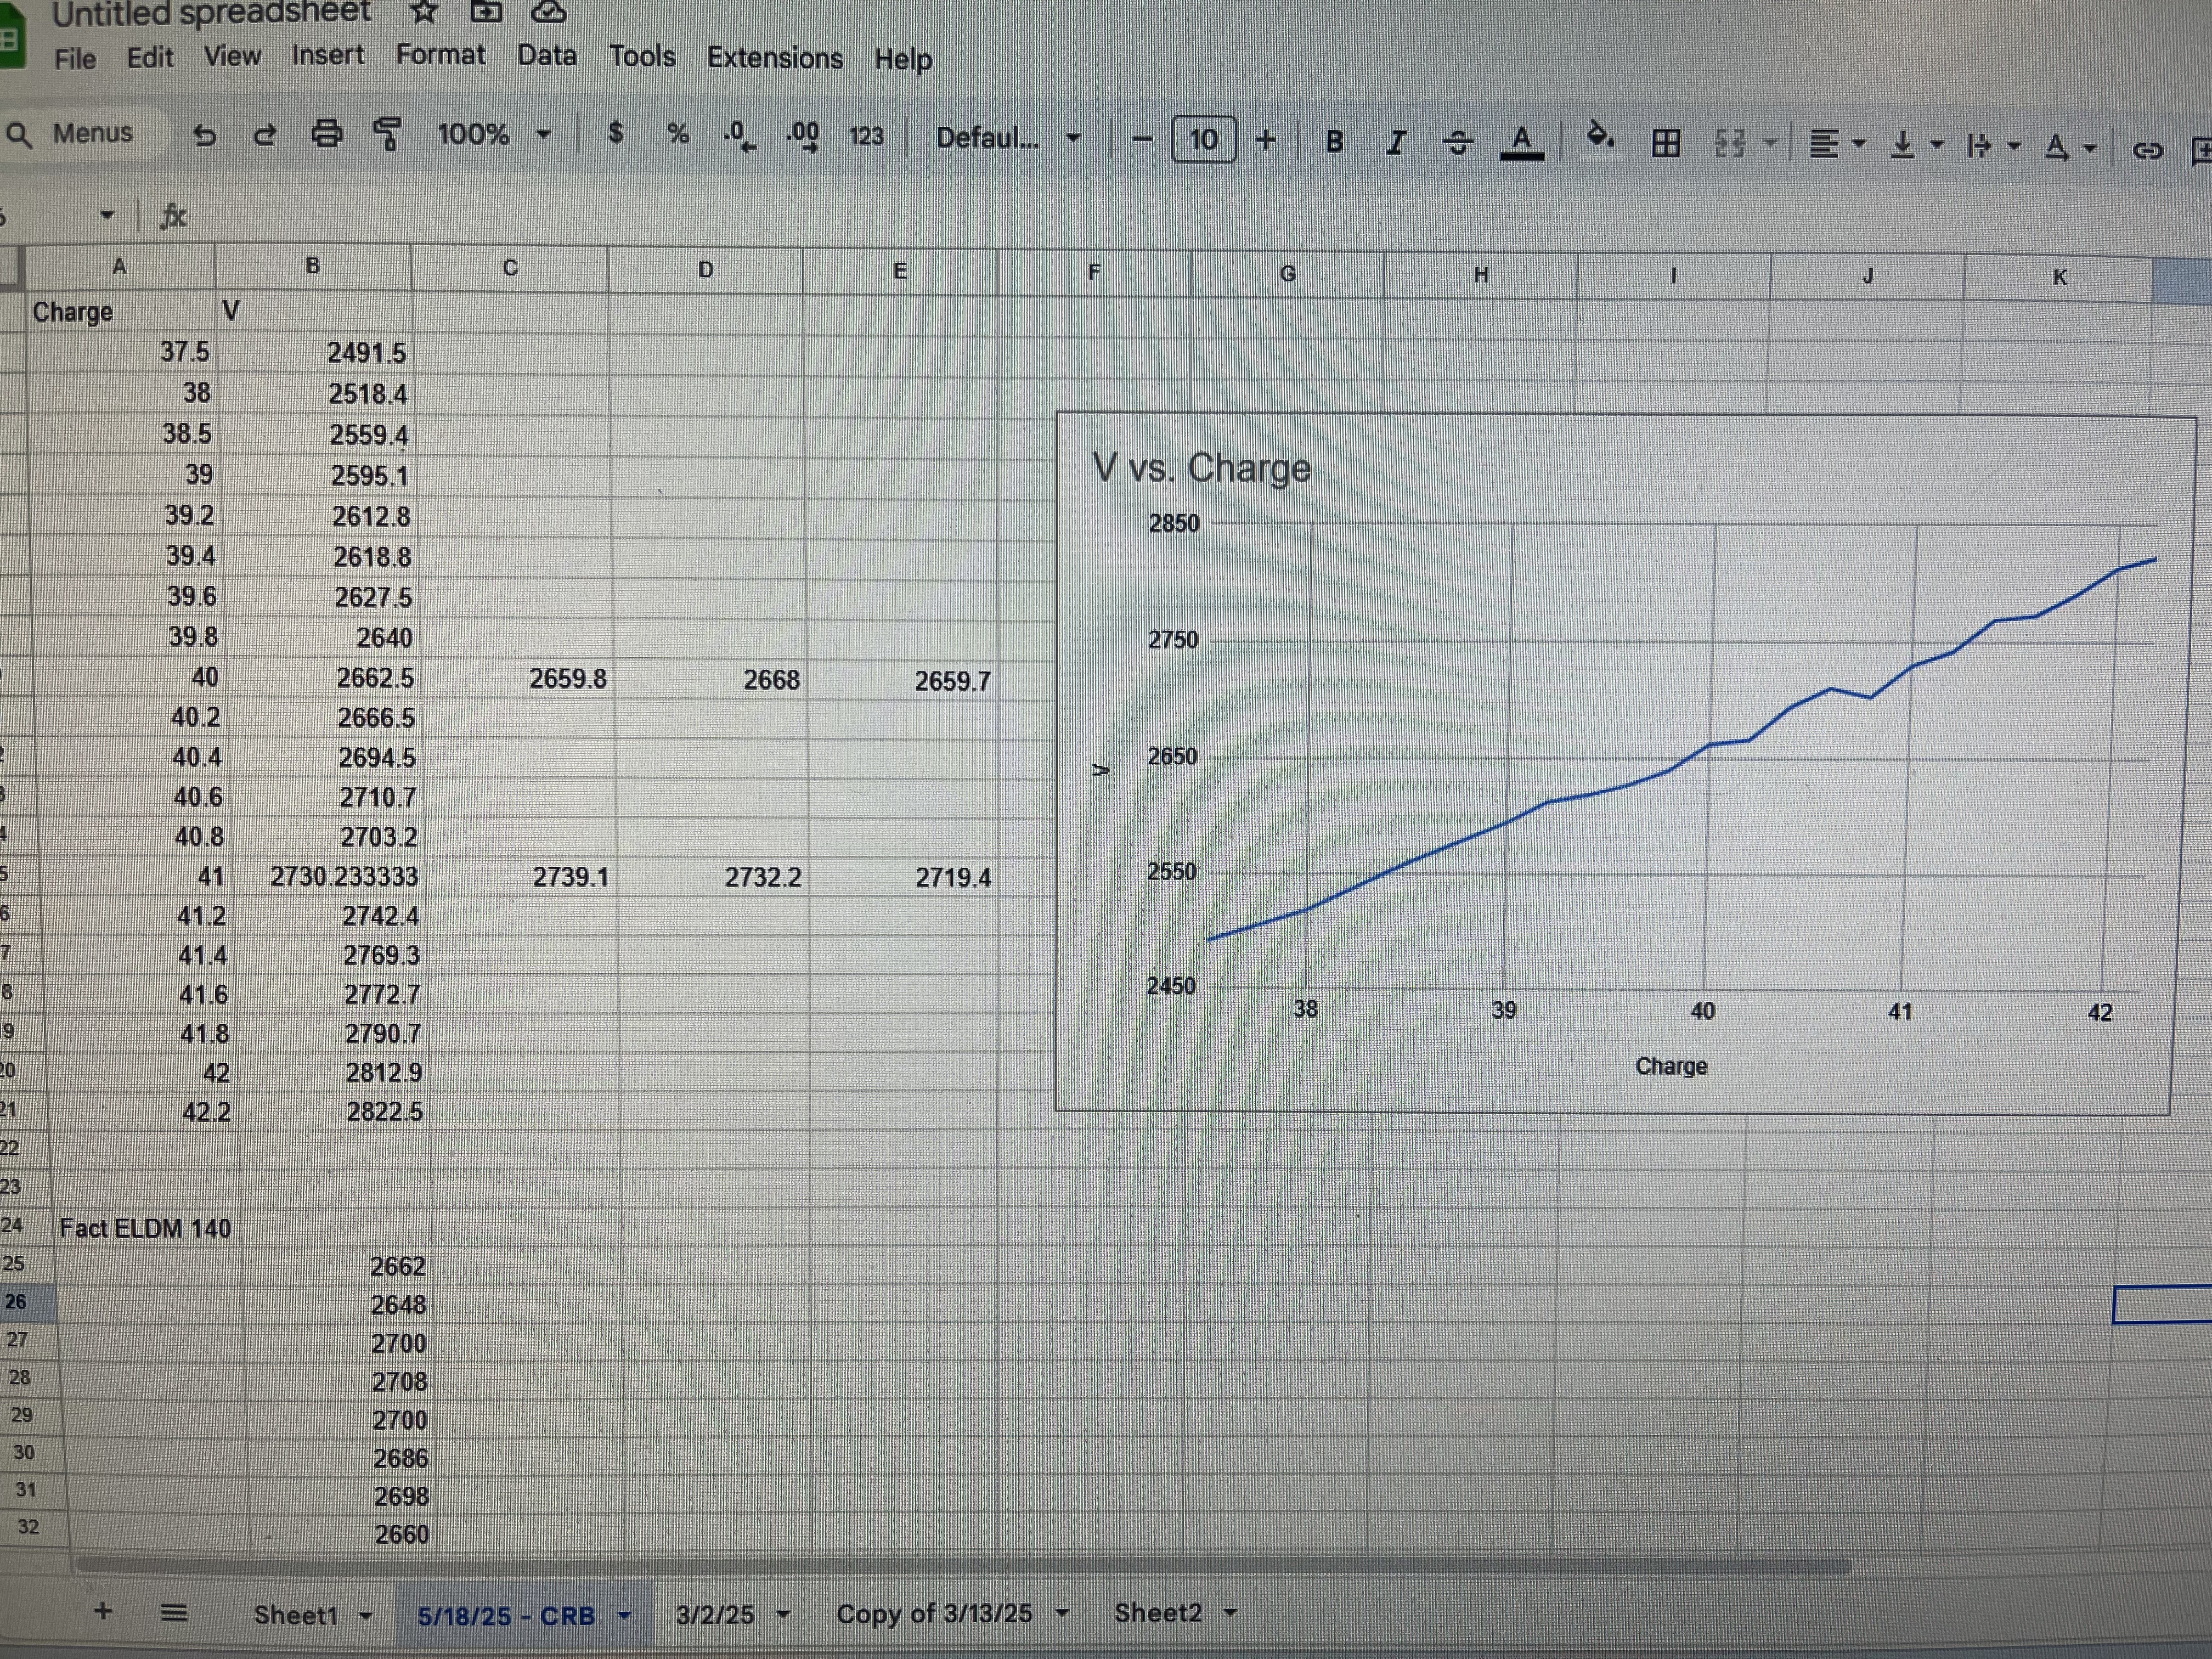
Task: Switch to the Copy of 3/13/25 sheet tab
Action: click(x=933, y=1613)
